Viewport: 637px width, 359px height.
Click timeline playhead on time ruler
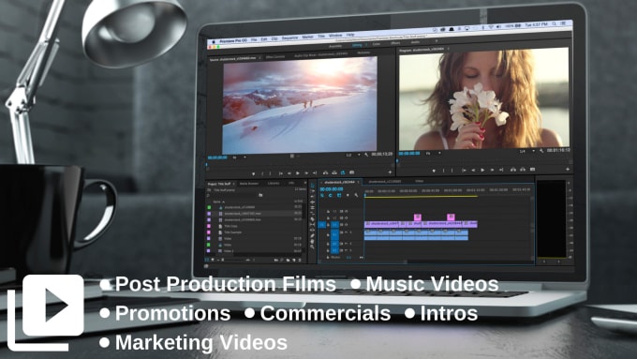tap(364, 196)
